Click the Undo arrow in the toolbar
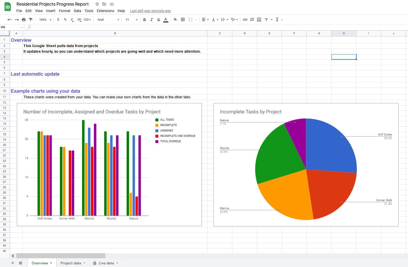Screen dimensions: 408x267 click(9, 20)
